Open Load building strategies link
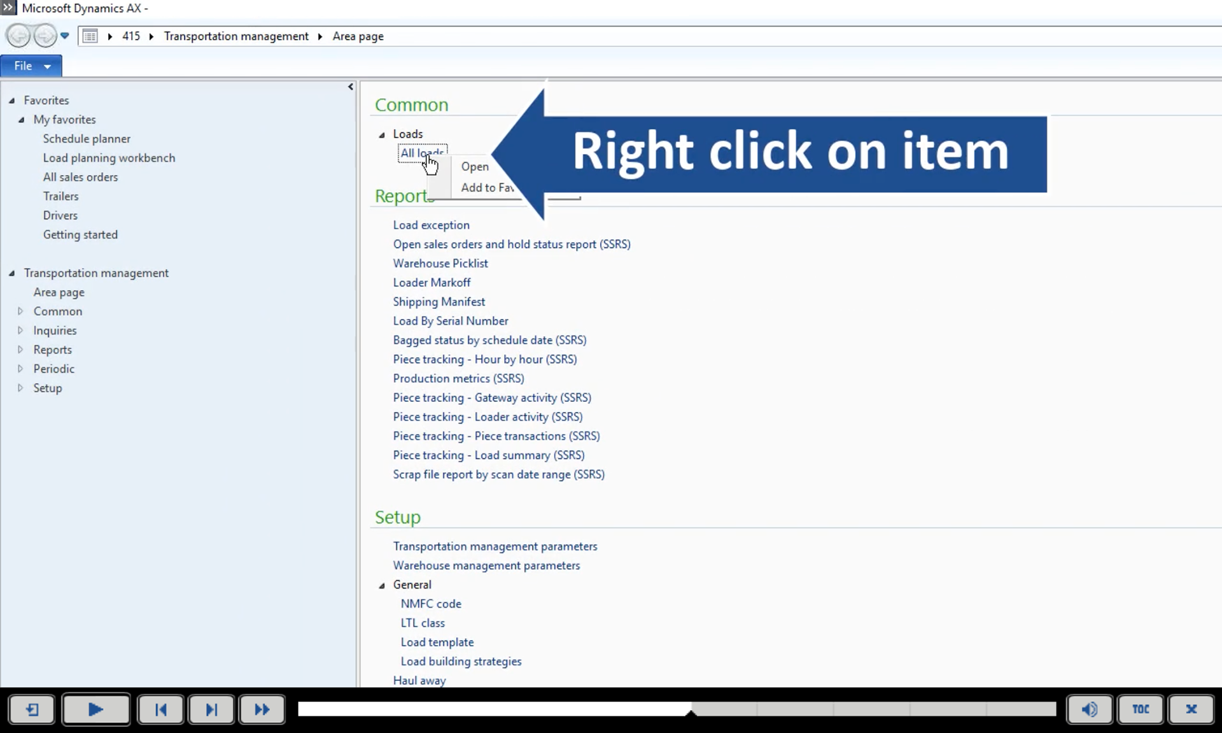Viewport: 1222px width, 733px height. click(x=461, y=661)
